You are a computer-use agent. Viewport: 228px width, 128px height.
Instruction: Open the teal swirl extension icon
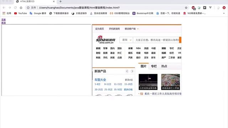[x=199, y=8]
